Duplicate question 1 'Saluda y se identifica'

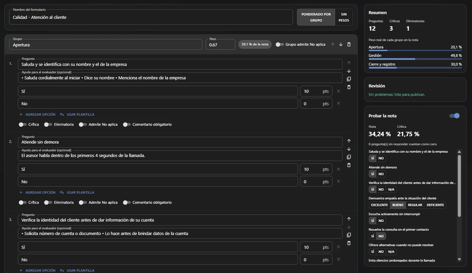click(349, 79)
